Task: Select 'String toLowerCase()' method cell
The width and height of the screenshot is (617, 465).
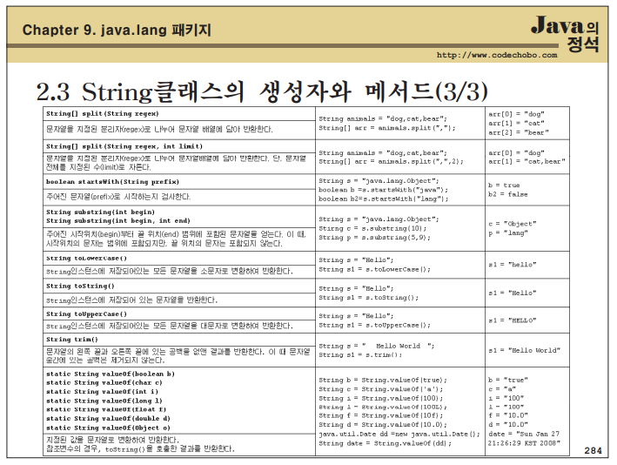Action: pyautogui.click(x=179, y=259)
